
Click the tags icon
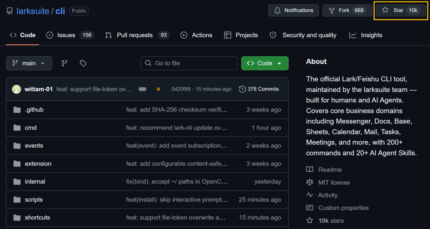83,63
